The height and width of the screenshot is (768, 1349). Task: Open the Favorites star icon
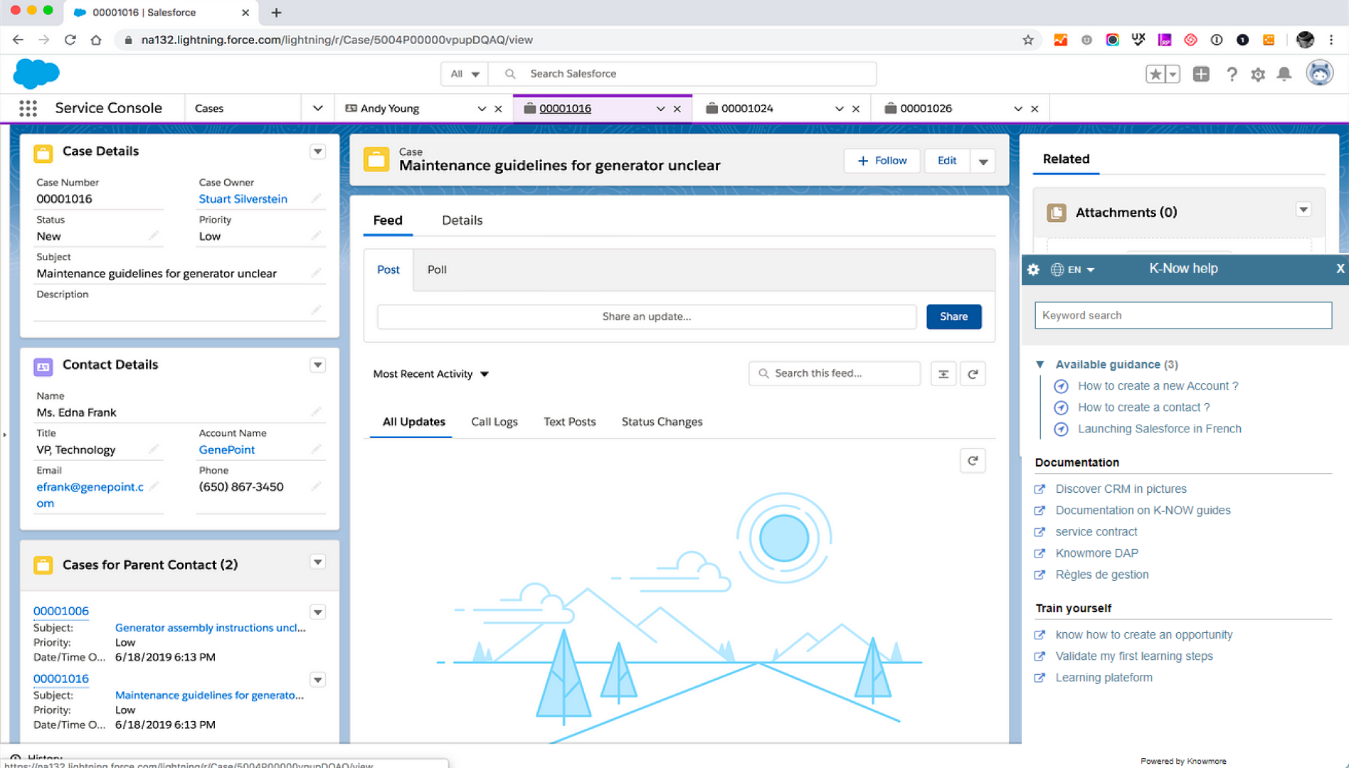[1155, 74]
